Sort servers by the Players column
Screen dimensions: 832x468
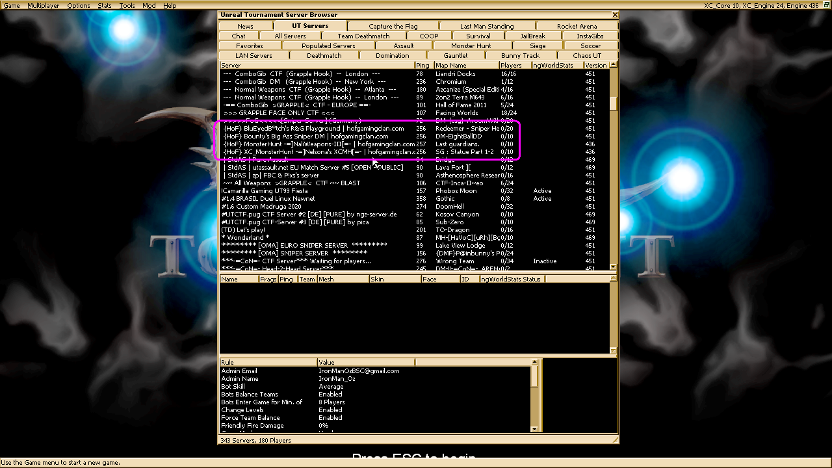pyautogui.click(x=512, y=65)
